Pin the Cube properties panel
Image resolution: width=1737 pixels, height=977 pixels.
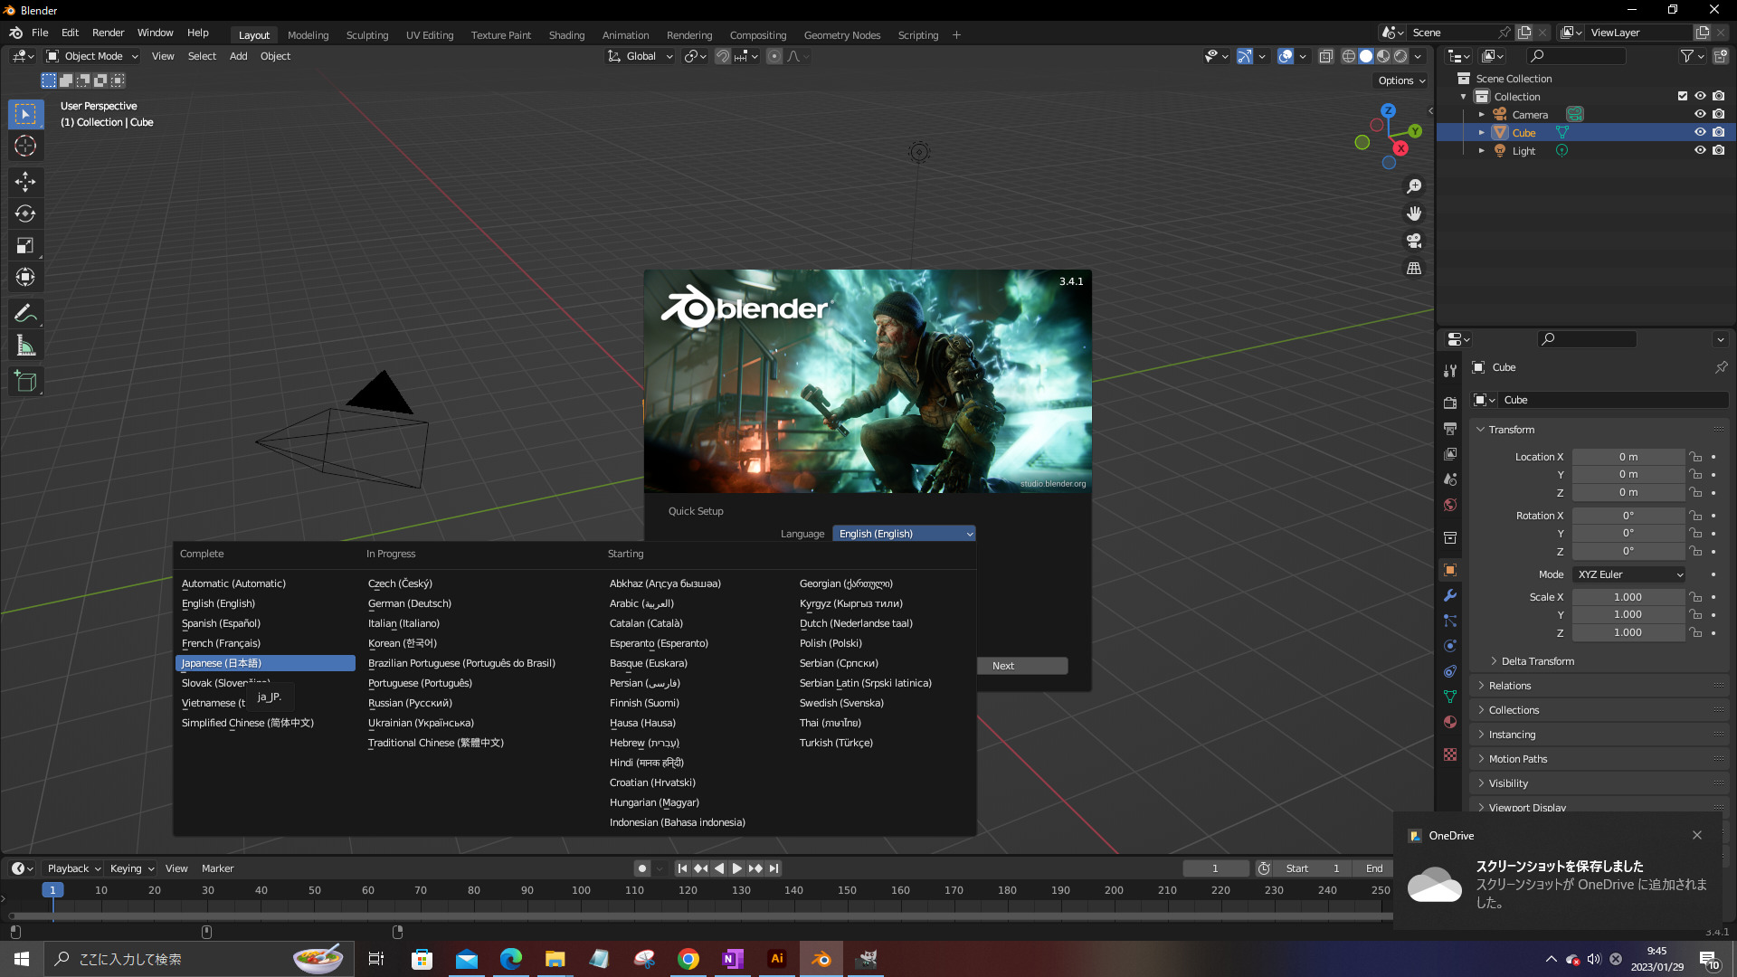(x=1721, y=367)
